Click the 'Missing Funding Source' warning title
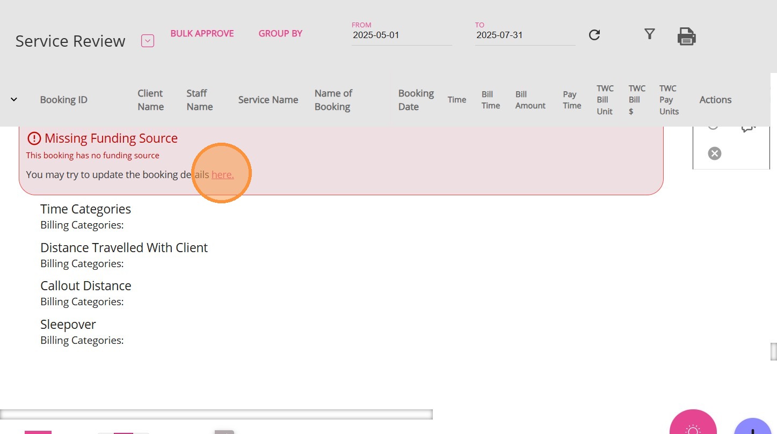 point(111,138)
